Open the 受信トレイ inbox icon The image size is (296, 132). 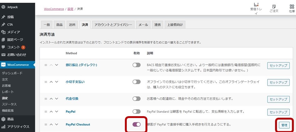[x=256, y=5]
